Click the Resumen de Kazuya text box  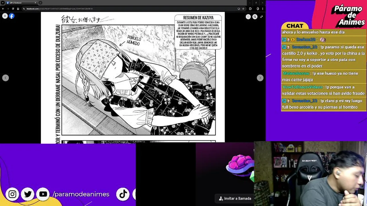click(198, 32)
